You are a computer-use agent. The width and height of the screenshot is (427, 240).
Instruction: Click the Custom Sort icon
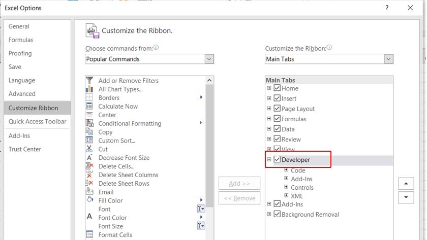tap(89, 140)
